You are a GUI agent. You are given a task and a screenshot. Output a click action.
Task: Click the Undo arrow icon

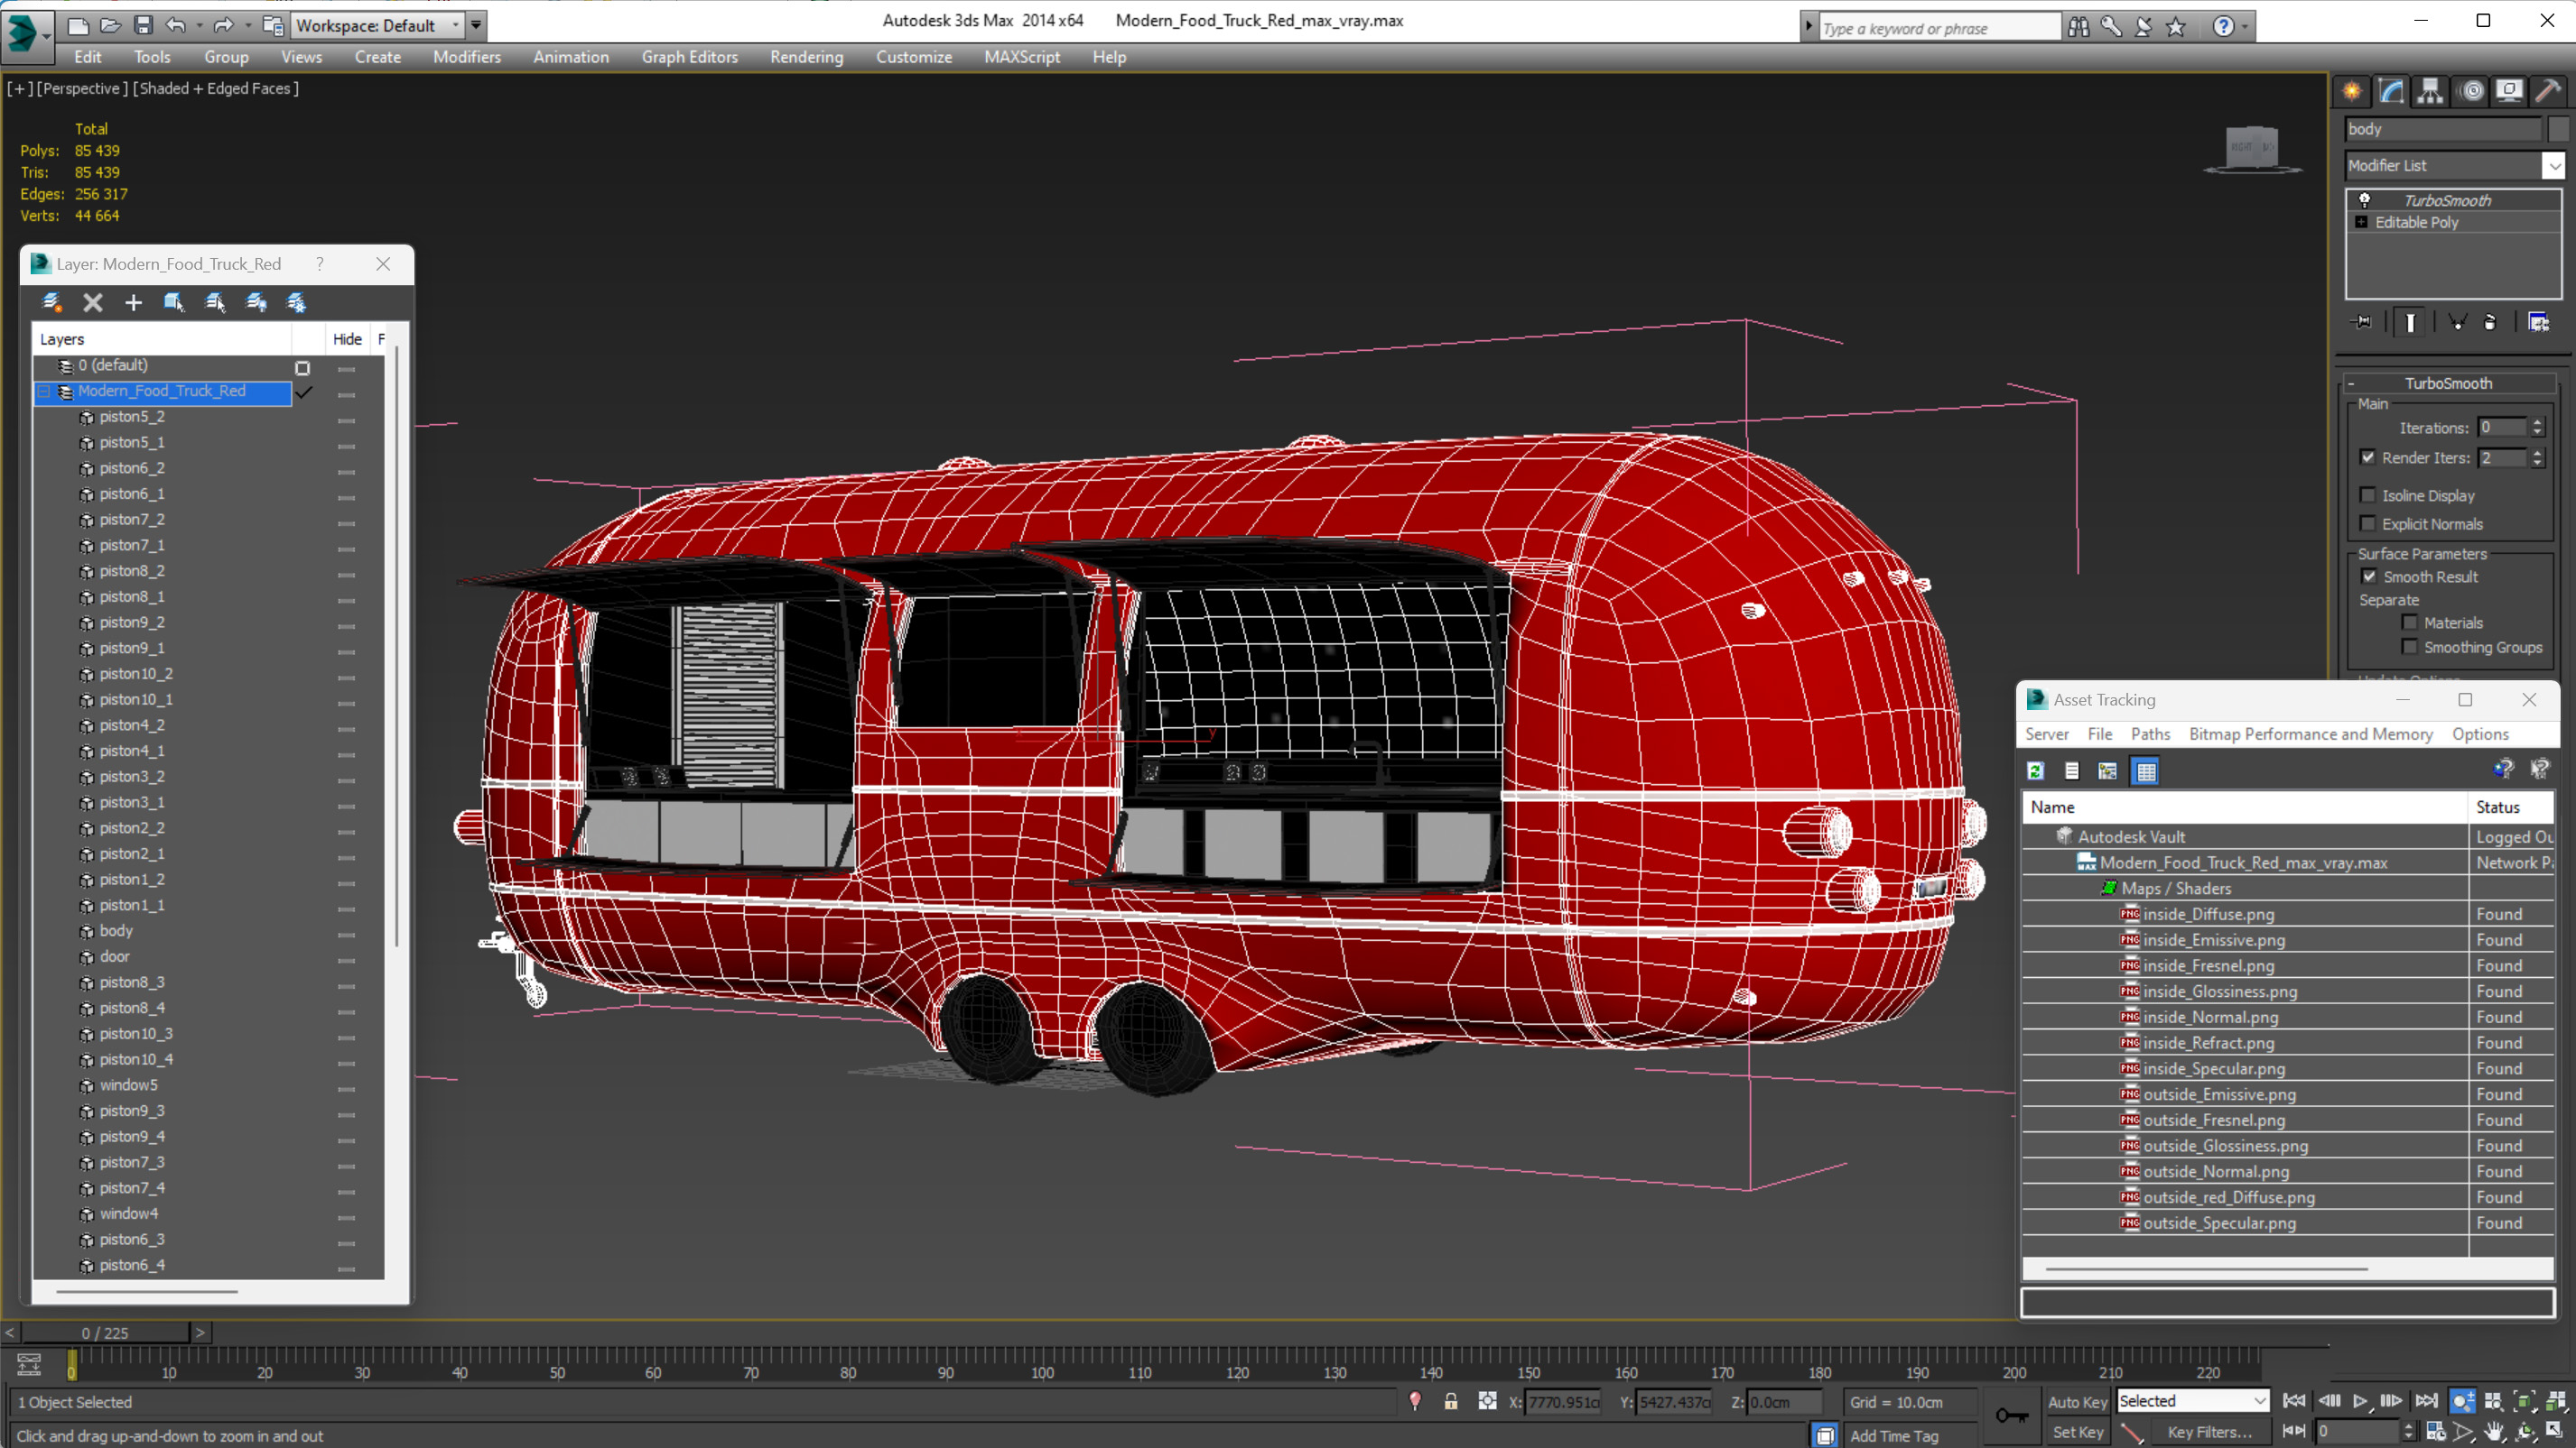coord(175,25)
